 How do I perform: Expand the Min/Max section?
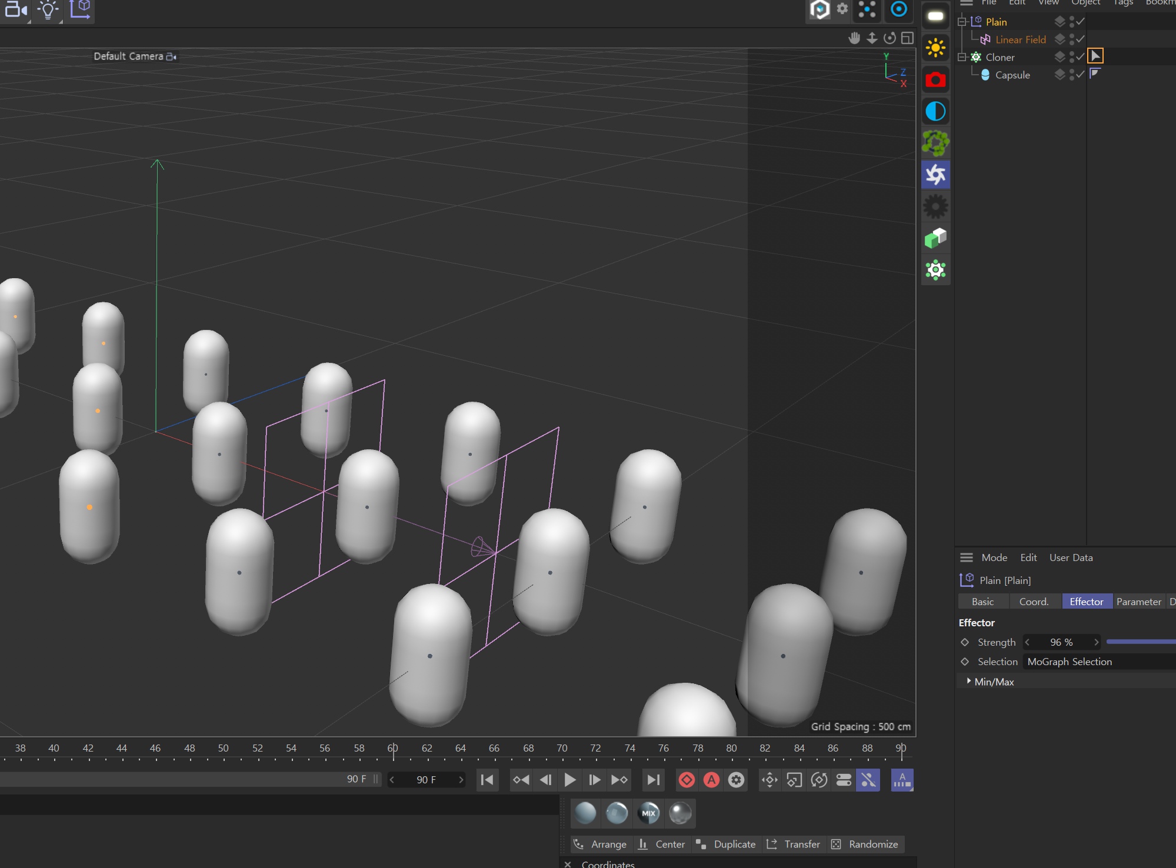[x=969, y=681]
